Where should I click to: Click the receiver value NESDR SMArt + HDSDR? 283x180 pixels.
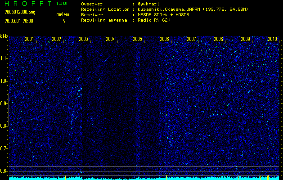point(163,15)
